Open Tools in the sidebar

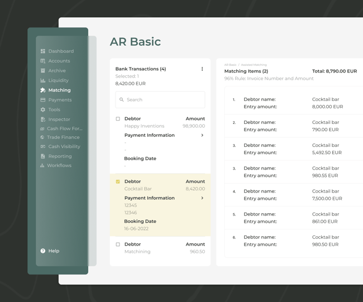pyautogui.click(x=54, y=109)
